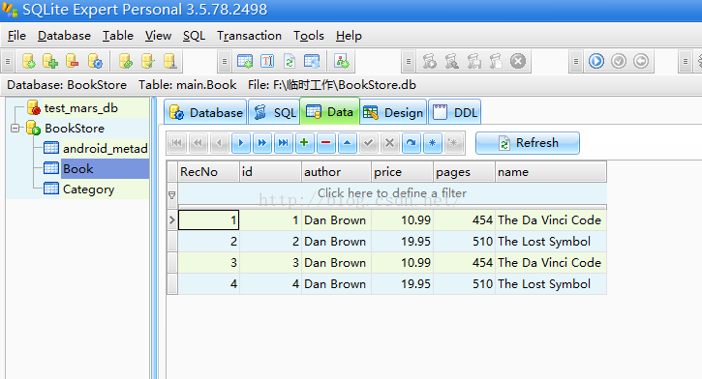Open the SQL menu
This screenshot has height=379, width=702.
pos(194,36)
